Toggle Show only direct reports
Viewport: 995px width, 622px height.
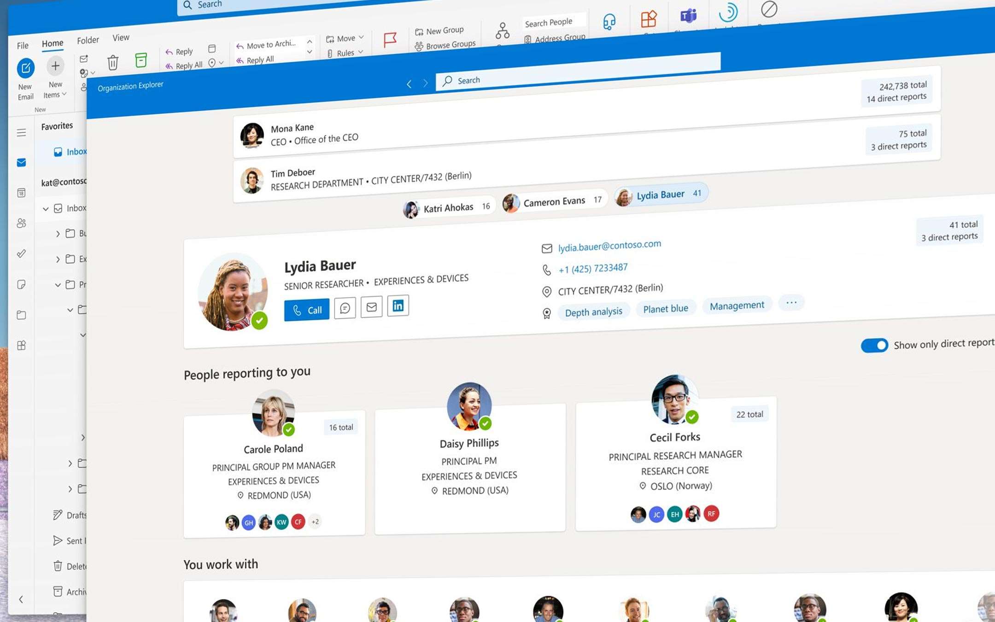(875, 345)
